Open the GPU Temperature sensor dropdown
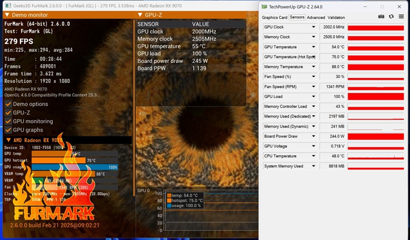Image resolution: width=410 pixels, height=240 pixels. click(x=313, y=47)
